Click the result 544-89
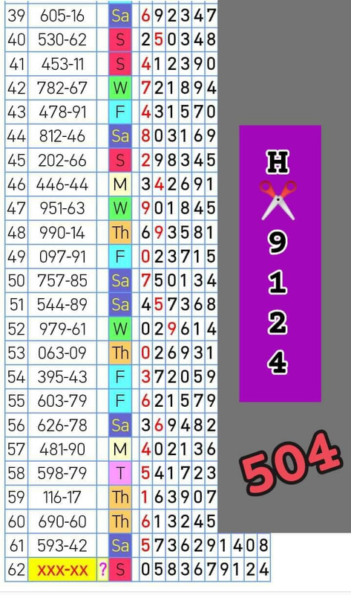The width and height of the screenshot is (351, 595). pyautogui.click(x=62, y=305)
